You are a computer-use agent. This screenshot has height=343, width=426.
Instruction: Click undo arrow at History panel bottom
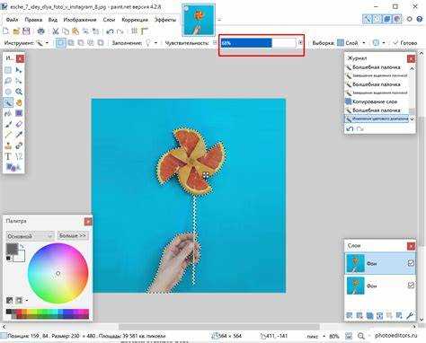350,129
